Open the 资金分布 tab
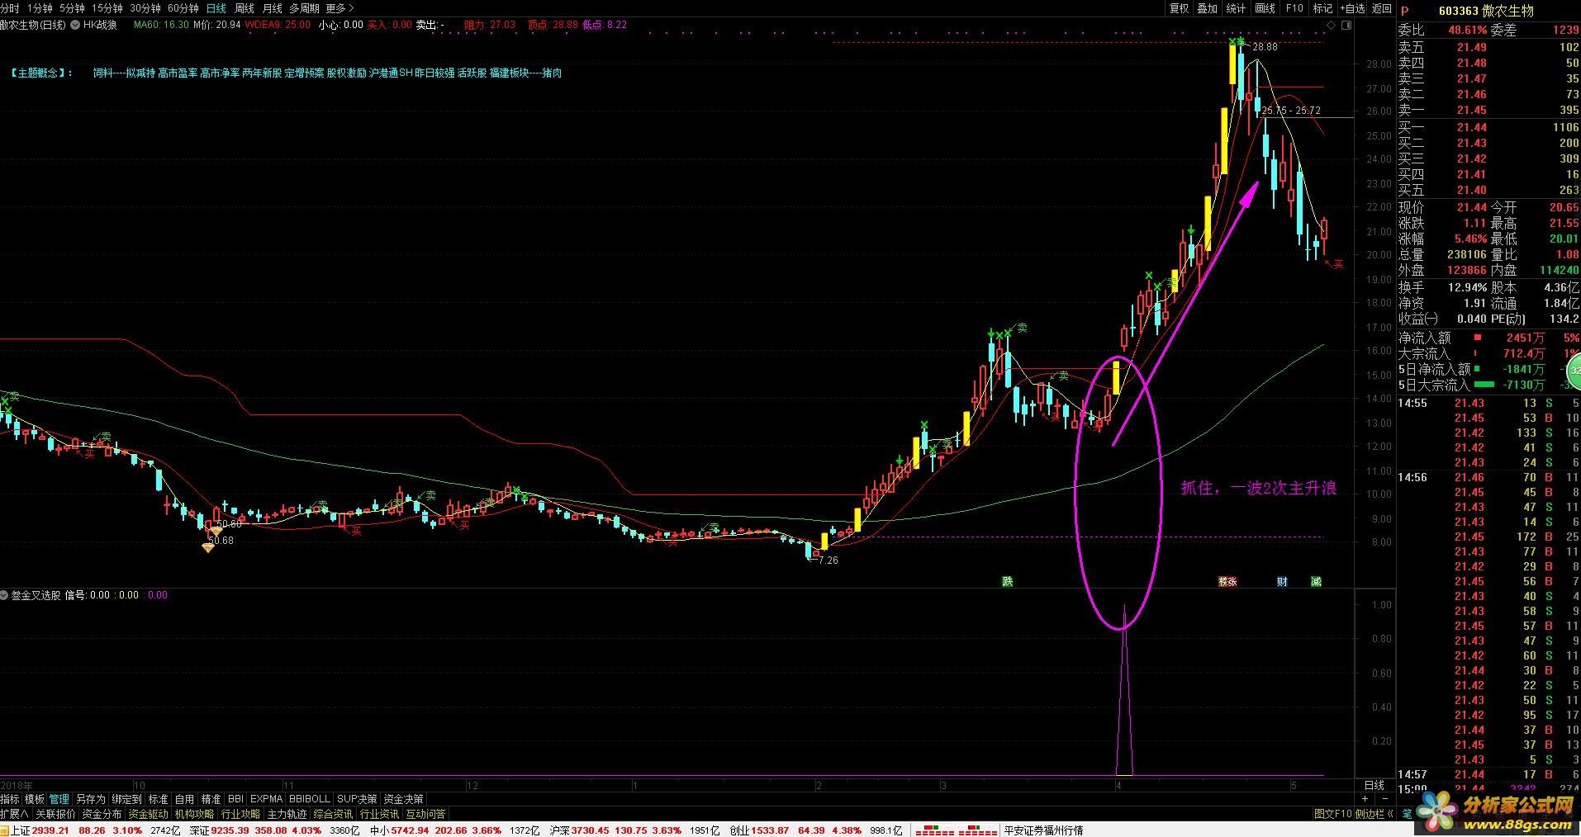 pos(102,814)
